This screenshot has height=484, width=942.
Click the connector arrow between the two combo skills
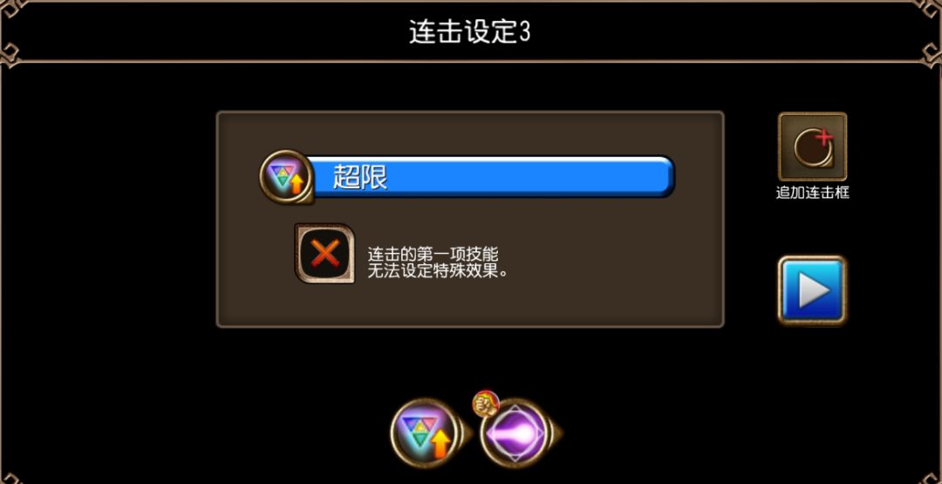click(467, 433)
